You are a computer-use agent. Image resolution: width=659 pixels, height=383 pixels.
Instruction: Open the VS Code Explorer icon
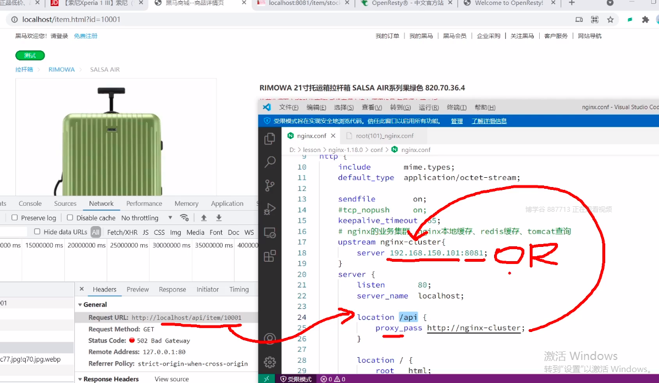pyautogui.click(x=270, y=139)
